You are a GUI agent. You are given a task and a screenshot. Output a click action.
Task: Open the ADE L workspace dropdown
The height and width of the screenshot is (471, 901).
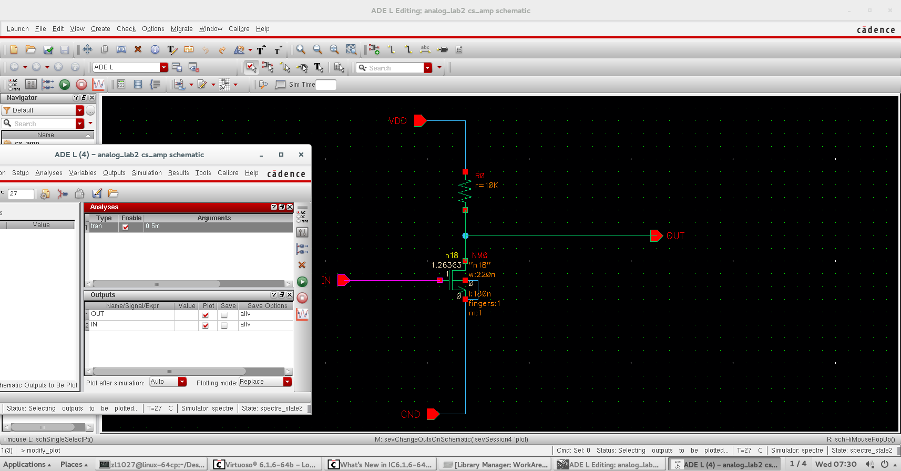coord(164,67)
